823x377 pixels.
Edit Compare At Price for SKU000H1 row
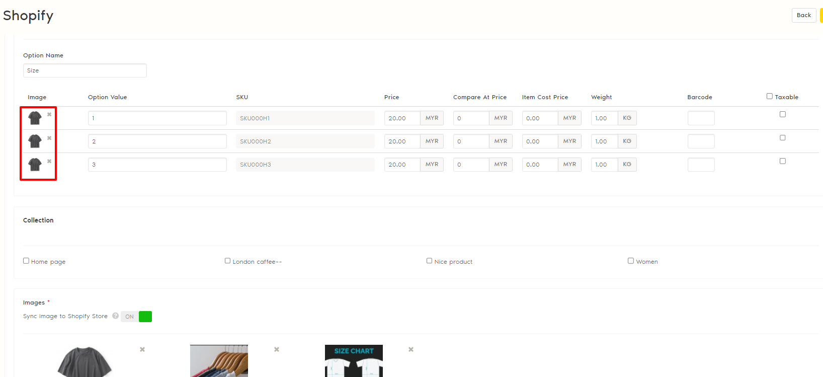coord(471,118)
